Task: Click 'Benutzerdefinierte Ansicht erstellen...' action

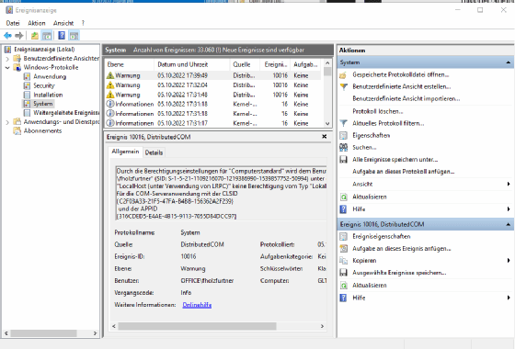Action: click(402, 86)
